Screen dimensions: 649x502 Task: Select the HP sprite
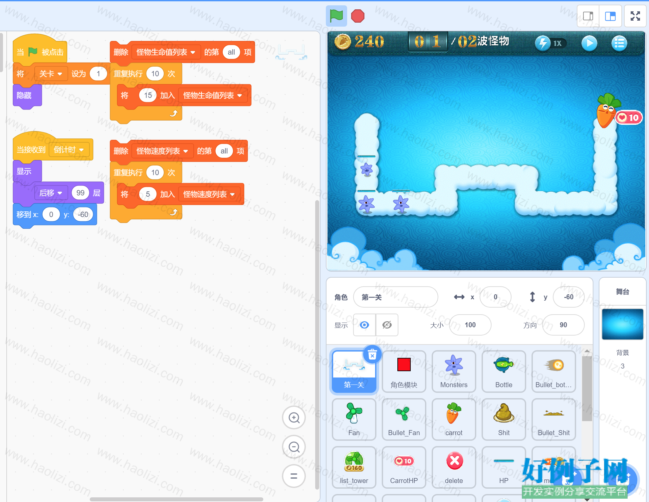coord(504,467)
